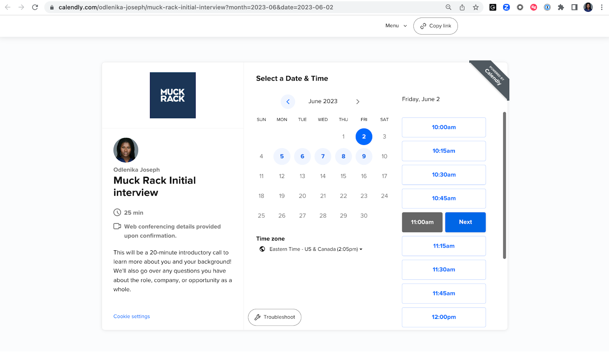Choose the 11:45am time slot
This screenshot has width=609, height=352.
click(x=444, y=293)
